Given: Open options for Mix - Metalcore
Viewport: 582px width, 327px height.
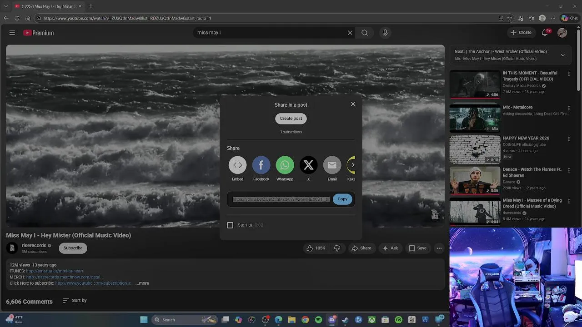Looking at the screenshot, I should pos(569,108).
